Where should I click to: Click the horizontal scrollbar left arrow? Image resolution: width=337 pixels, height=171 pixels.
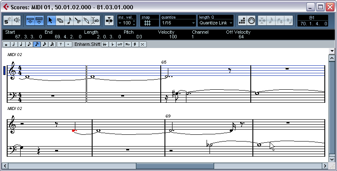pyautogui.click(x=5, y=166)
